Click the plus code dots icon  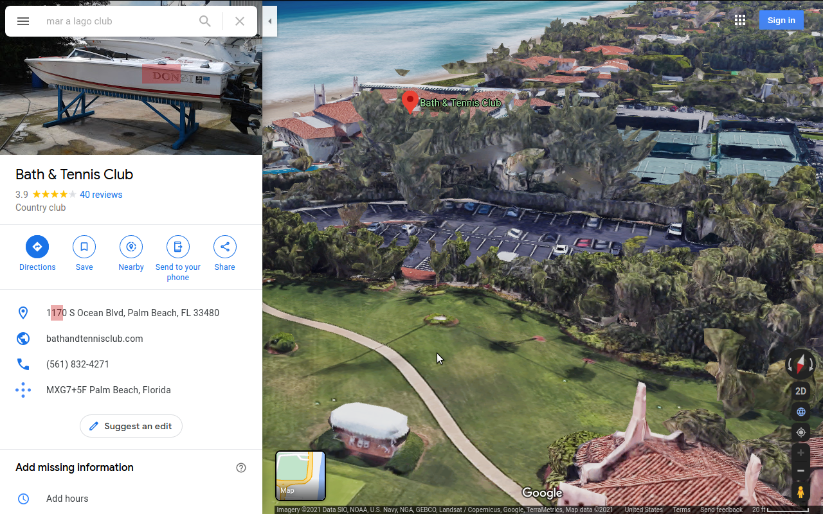point(23,390)
